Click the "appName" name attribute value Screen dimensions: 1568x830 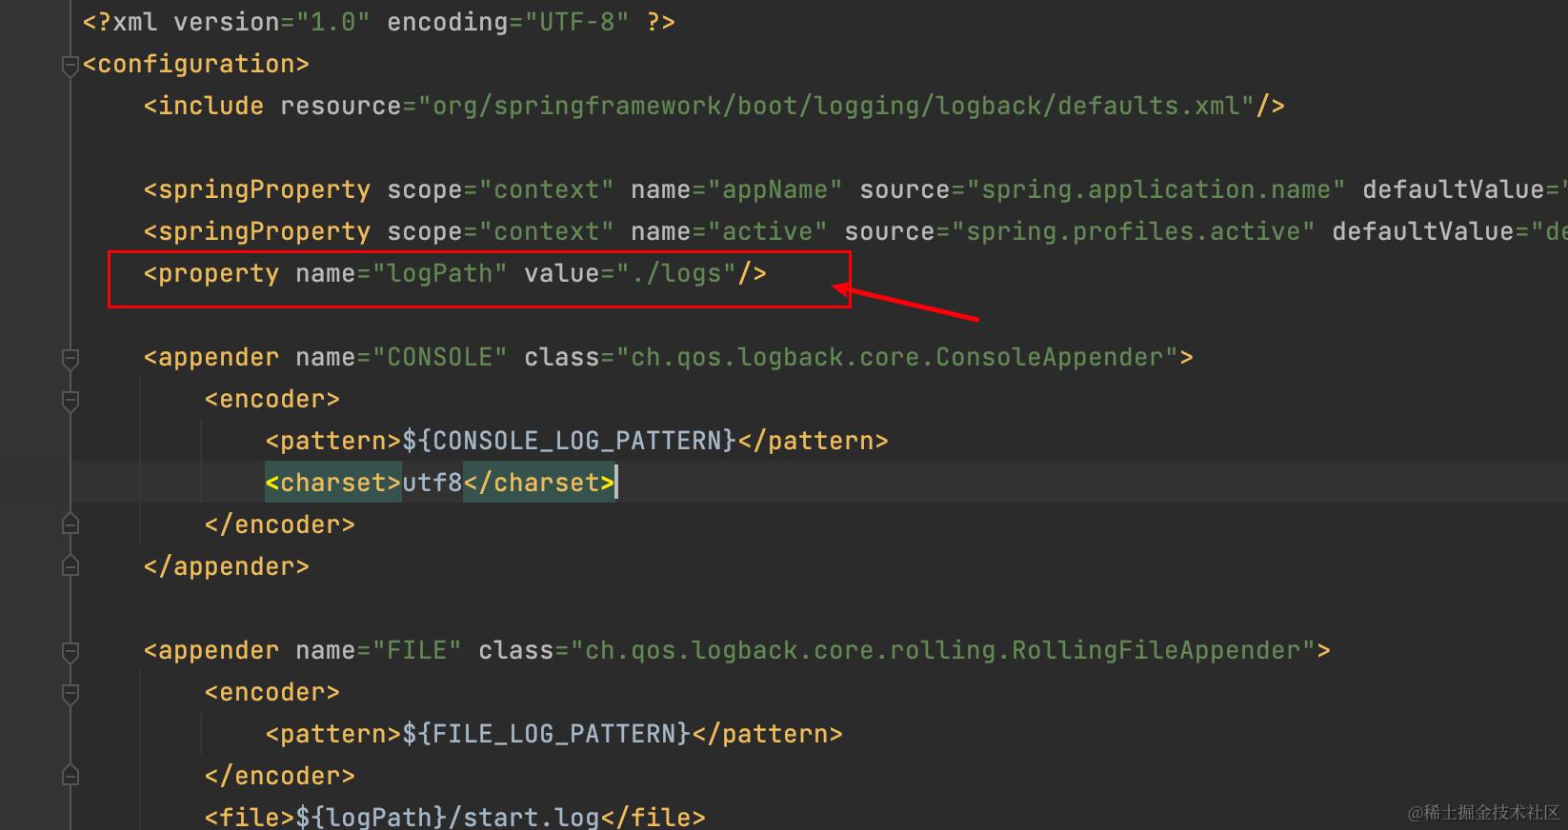[774, 189]
